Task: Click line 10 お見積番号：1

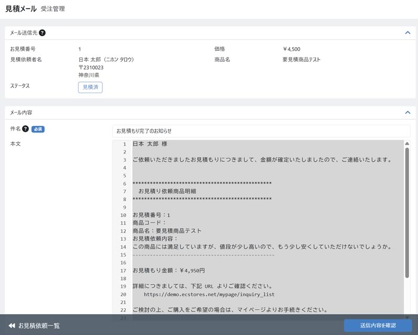Action: (x=151, y=215)
